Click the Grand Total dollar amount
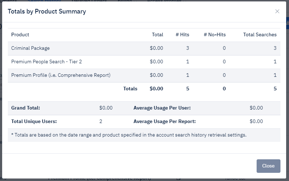The image size is (289, 181). 106,108
